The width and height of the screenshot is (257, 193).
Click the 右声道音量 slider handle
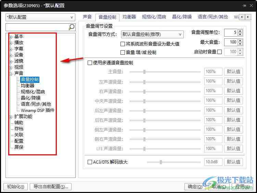(x=144, y=91)
